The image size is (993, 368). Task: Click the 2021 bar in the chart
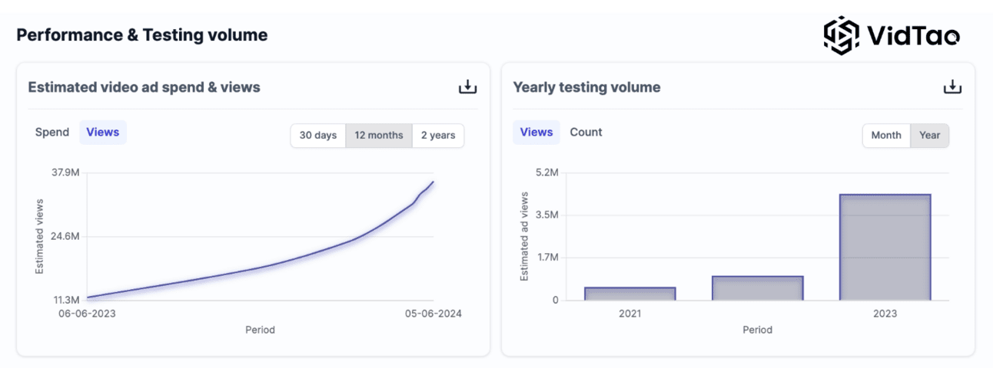[x=629, y=294]
